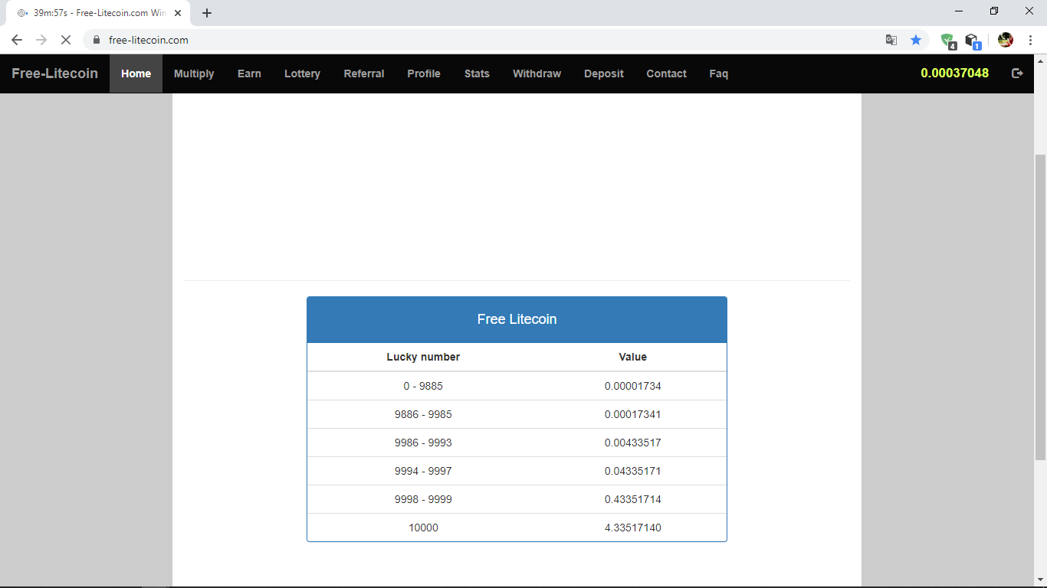The image size is (1047, 588).
Task: Click the lucky number range 9986 - 9993
Action: (x=423, y=443)
